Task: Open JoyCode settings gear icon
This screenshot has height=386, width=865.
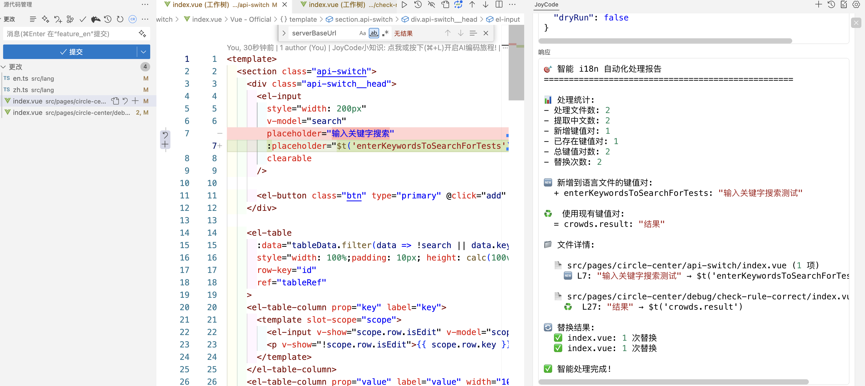Action: click(856, 4)
